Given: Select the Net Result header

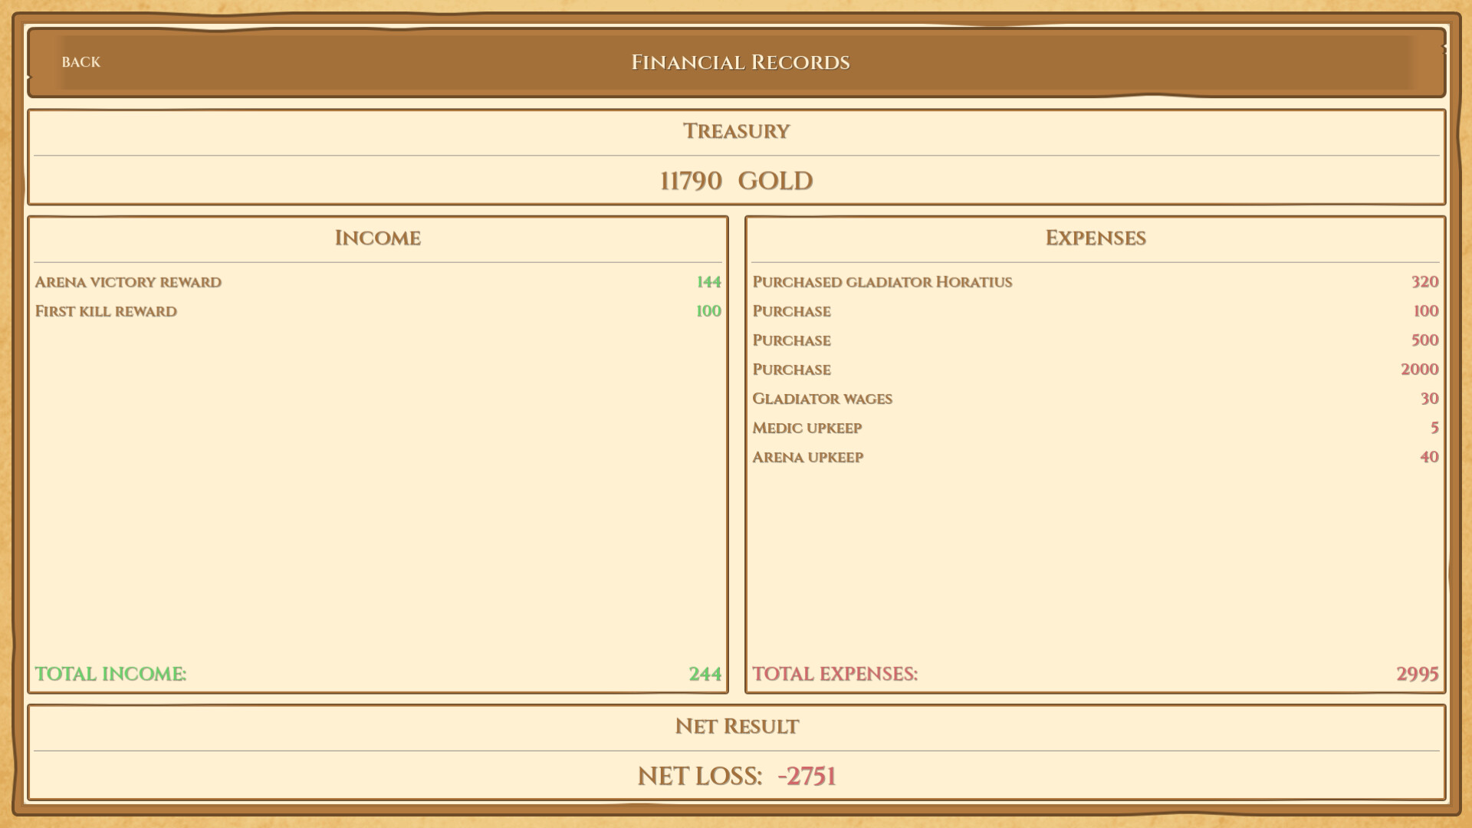Looking at the screenshot, I should click(735, 726).
